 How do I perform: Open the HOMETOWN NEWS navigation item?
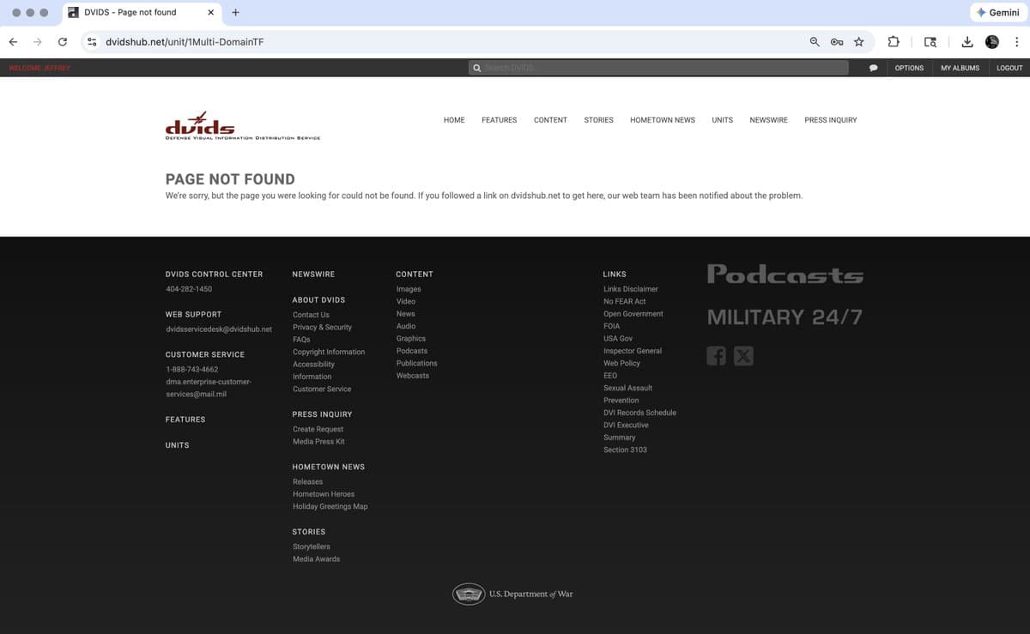(x=662, y=120)
